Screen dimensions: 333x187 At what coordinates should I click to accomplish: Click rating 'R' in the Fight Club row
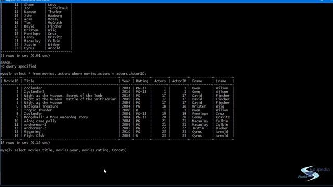tap(137, 136)
